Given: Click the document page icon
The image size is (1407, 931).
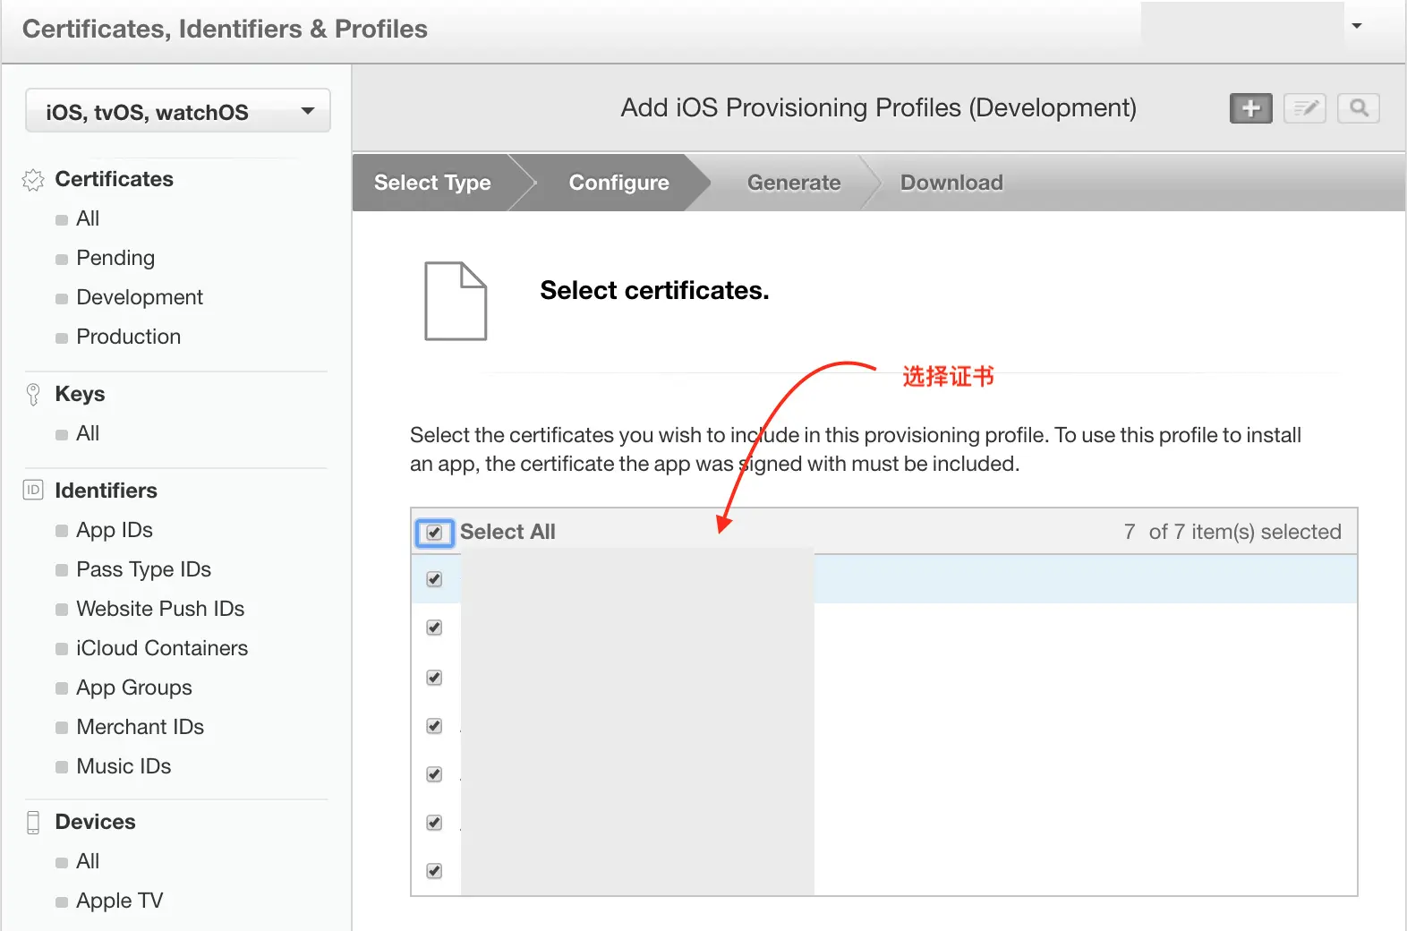Looking at the screenshot, I should [x=456, y=301].
